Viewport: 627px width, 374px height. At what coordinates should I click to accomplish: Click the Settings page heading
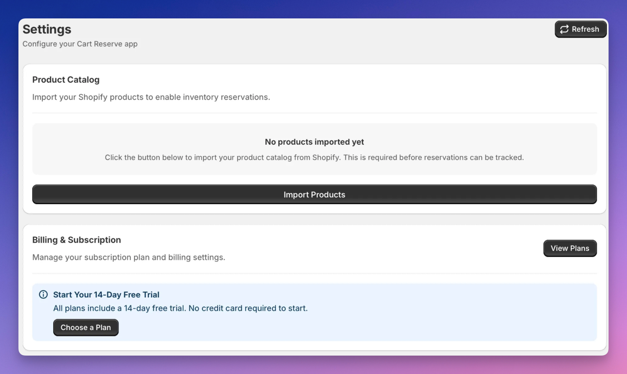(47, 29)
